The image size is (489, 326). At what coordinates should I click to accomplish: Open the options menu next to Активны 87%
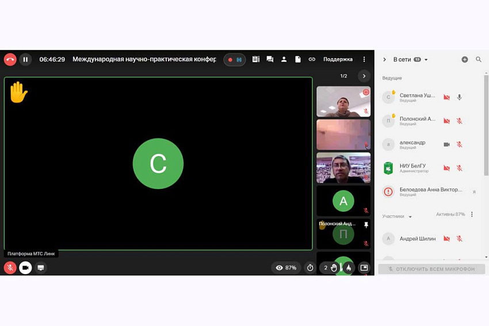click(x=472, y=214)
